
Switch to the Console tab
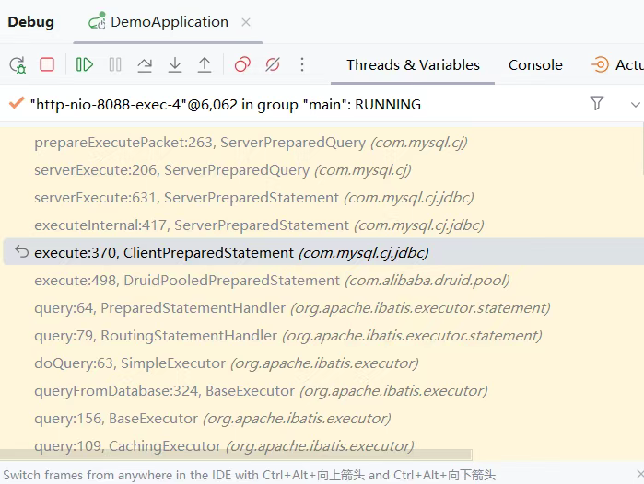click(535, 64)
